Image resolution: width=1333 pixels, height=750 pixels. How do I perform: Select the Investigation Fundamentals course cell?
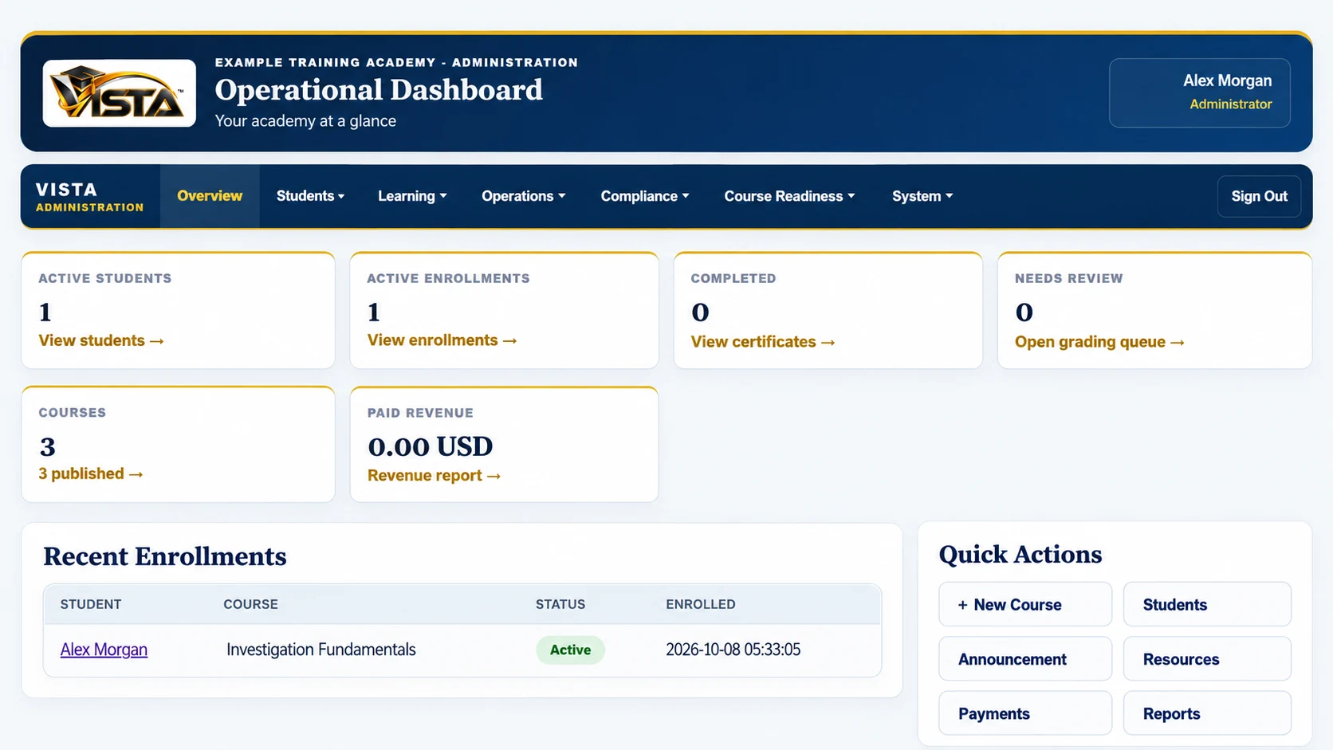(x=321, y=650)
